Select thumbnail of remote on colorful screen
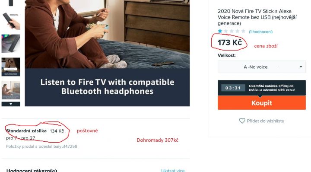311x172 pixels. point(11,44)
